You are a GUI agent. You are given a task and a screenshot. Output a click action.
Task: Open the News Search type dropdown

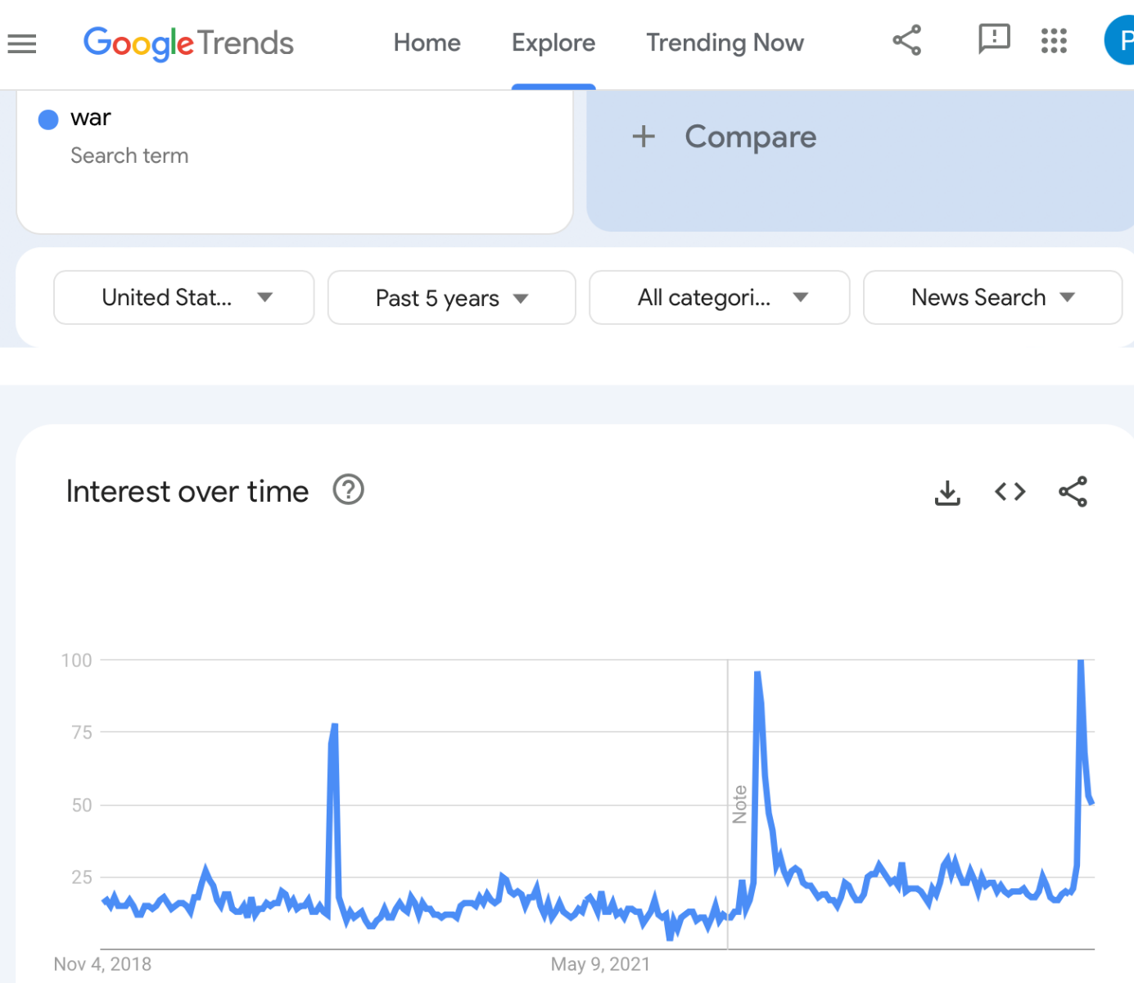(x=992, y=297)
